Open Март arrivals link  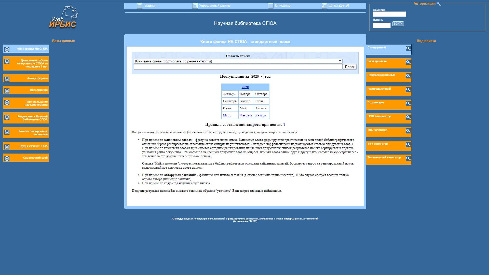[x=227, y=115]
